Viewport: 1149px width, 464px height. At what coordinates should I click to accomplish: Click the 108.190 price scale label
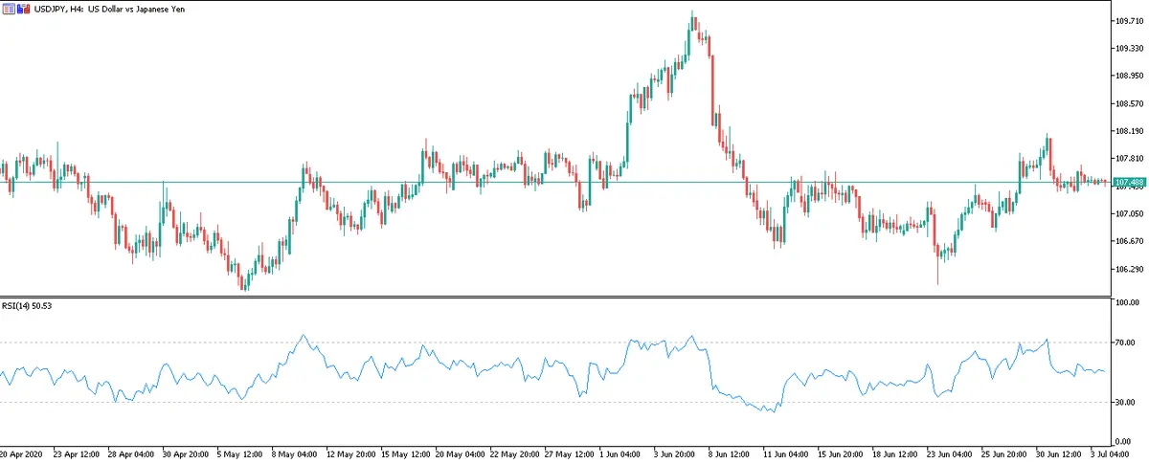click(1129, 132)
